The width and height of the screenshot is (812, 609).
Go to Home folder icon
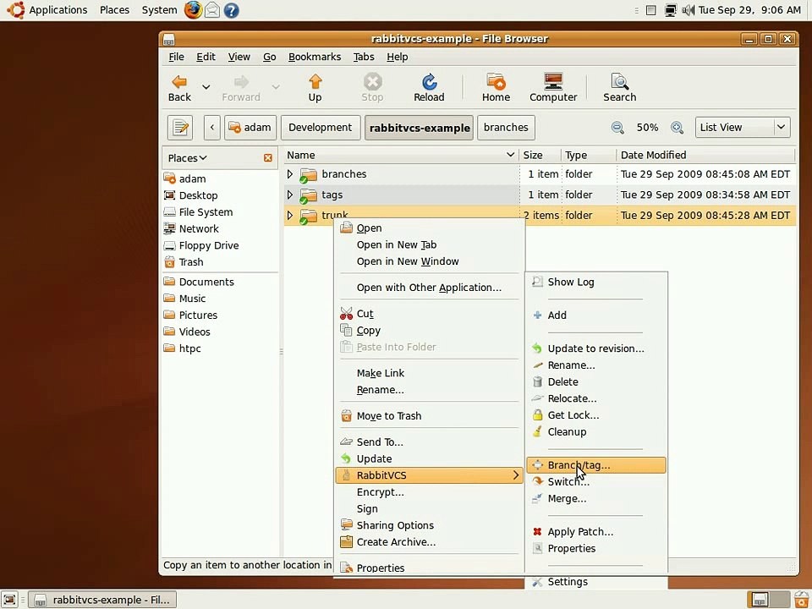pos(496,82)
